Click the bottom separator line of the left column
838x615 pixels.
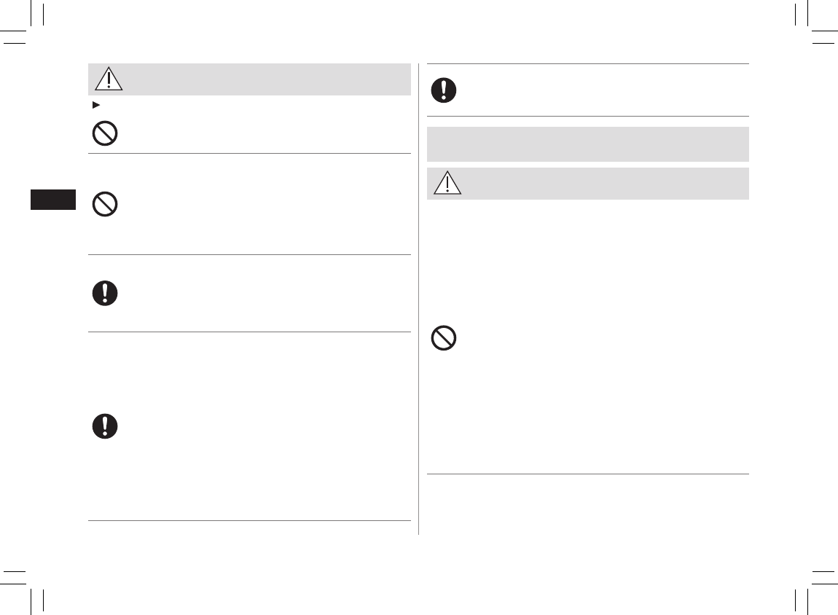point(249,520)
